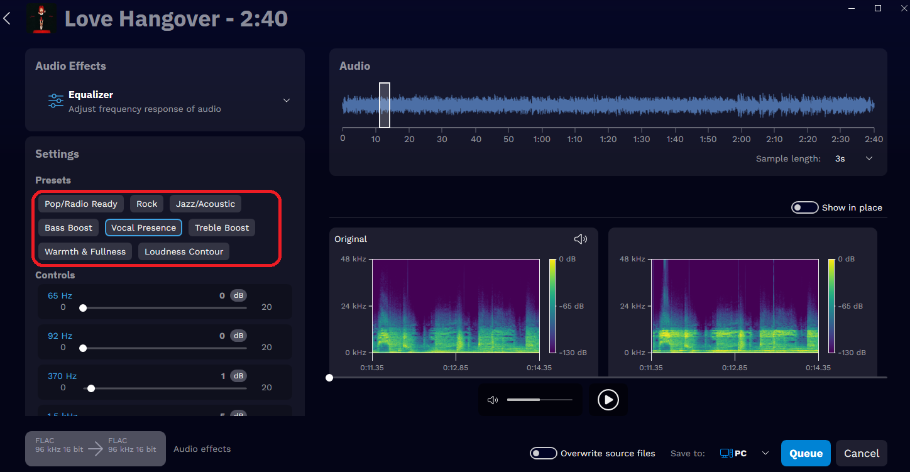The width and height of the screenshot is (910, 472).
Task: Click the Queue button
Action: [x=806, y=453]
